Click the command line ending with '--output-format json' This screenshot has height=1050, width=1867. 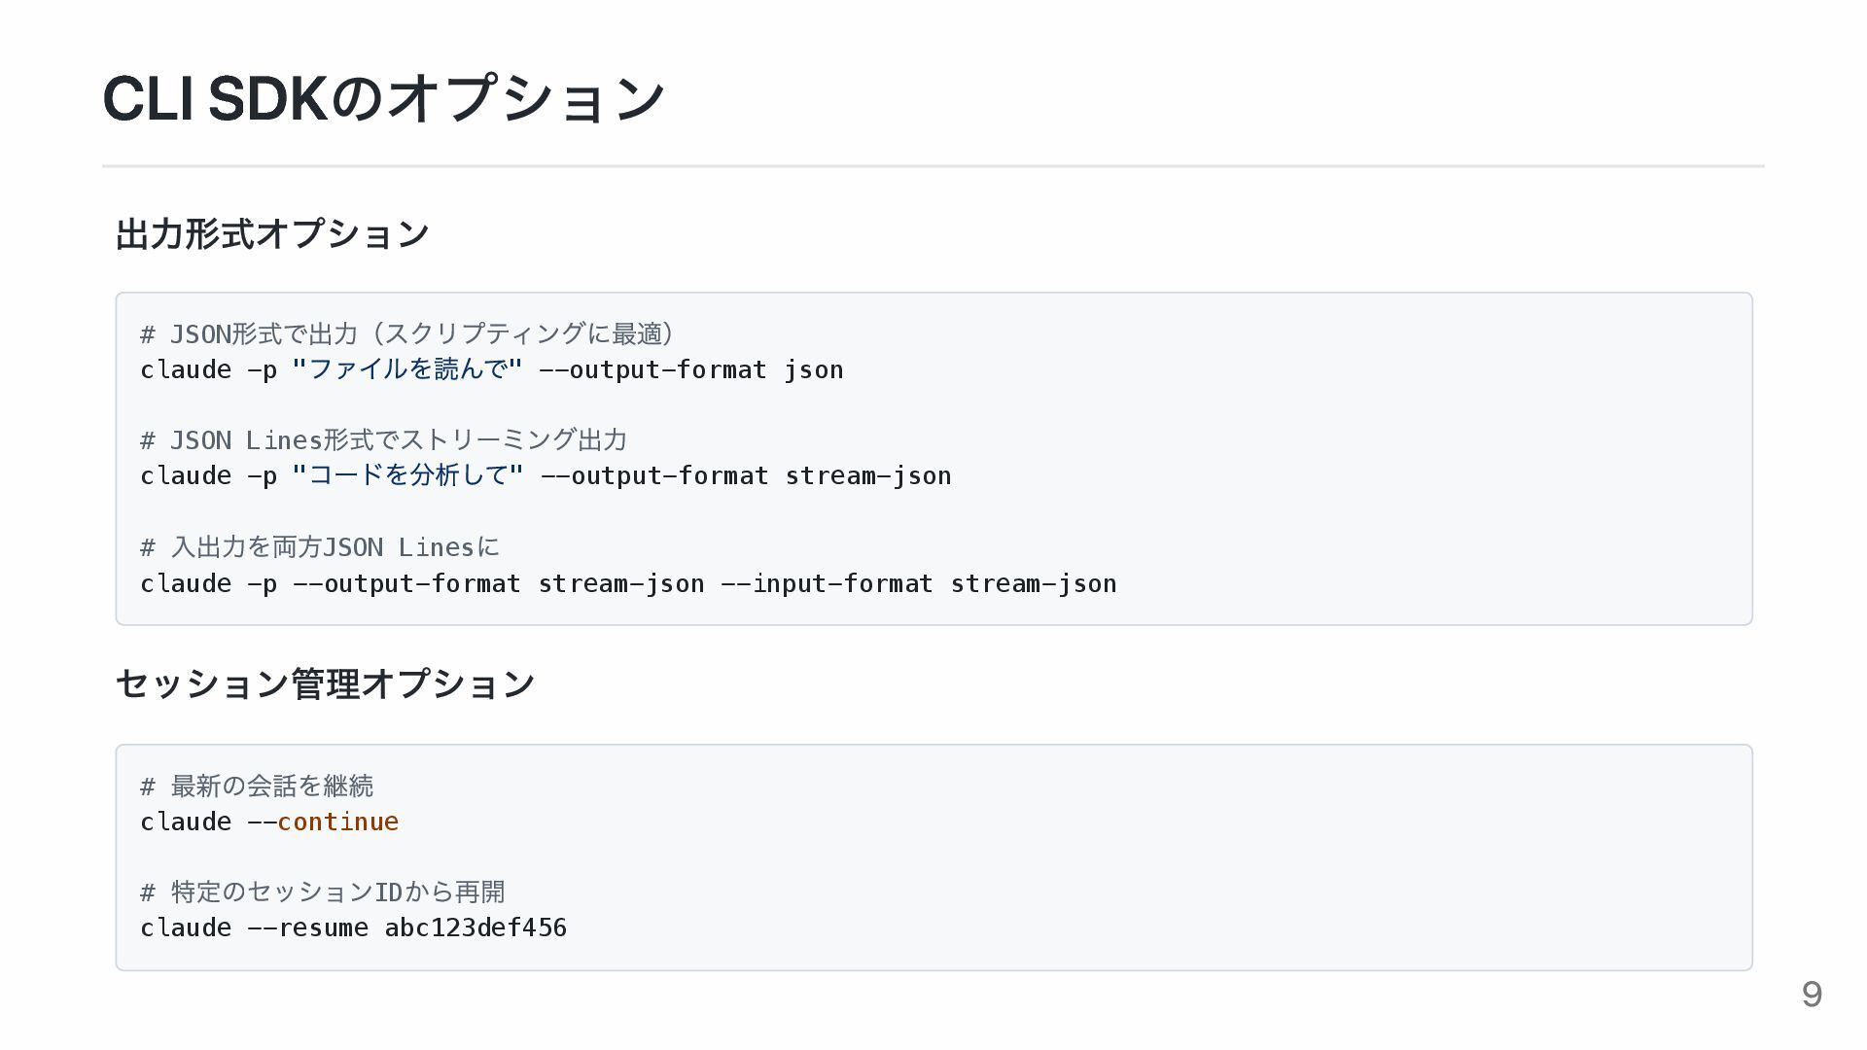pyautogui.click(x=492, y=370)
